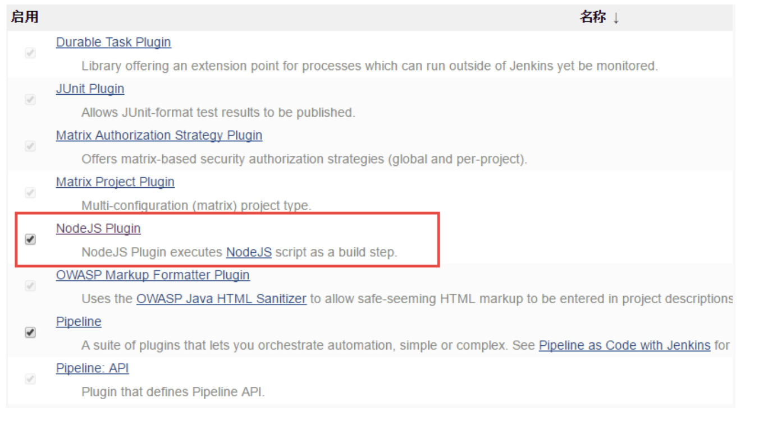Uncheck the Pipeline plugin checkbox
This screenshot has height=435, width=777.
30,332
